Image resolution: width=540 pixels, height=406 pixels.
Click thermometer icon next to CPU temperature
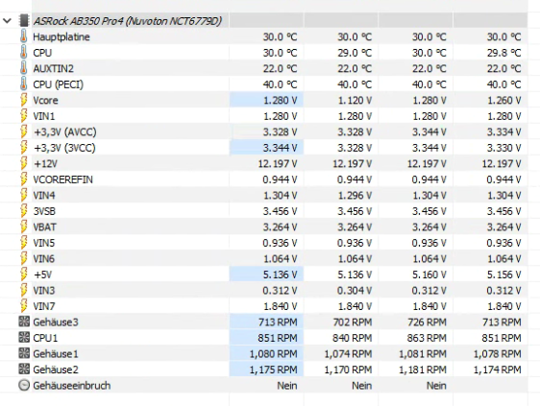23,52
